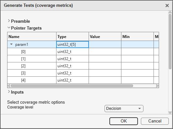This screenshot has height=129, width=173.
Task: Click Value cell for element [4]
Action: [105, 80]
